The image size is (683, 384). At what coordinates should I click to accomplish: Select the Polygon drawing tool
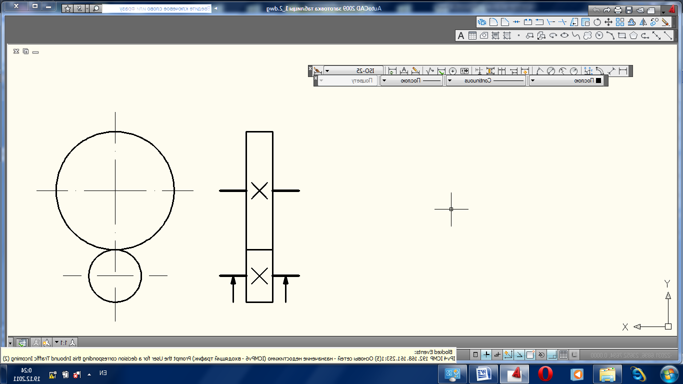point(633,34)
